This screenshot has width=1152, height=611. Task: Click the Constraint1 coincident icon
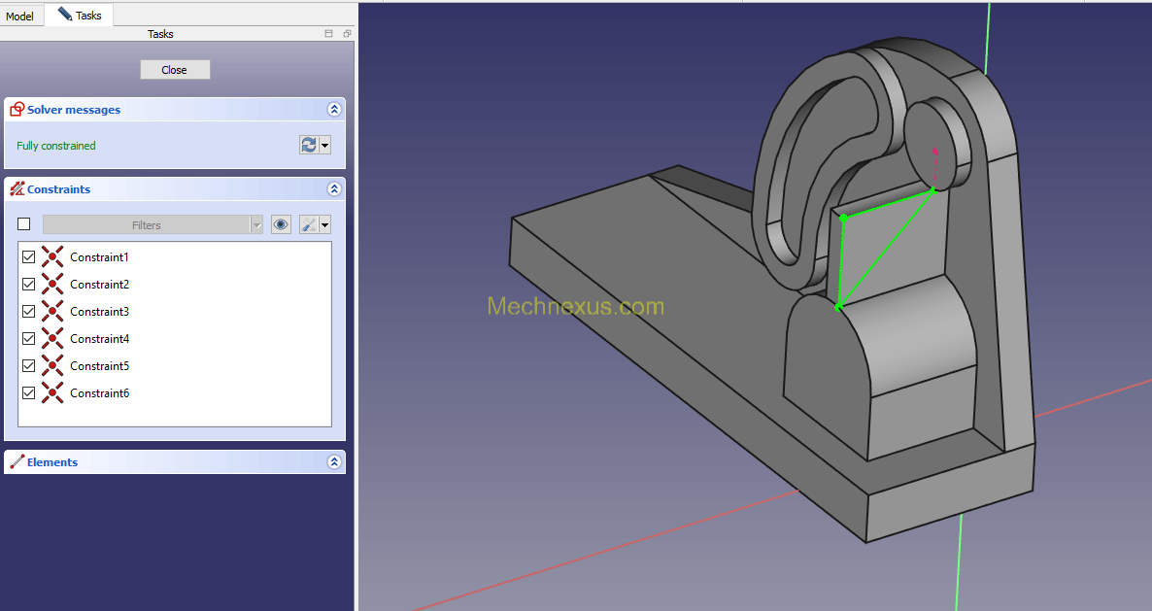click(x=52, y=257)
